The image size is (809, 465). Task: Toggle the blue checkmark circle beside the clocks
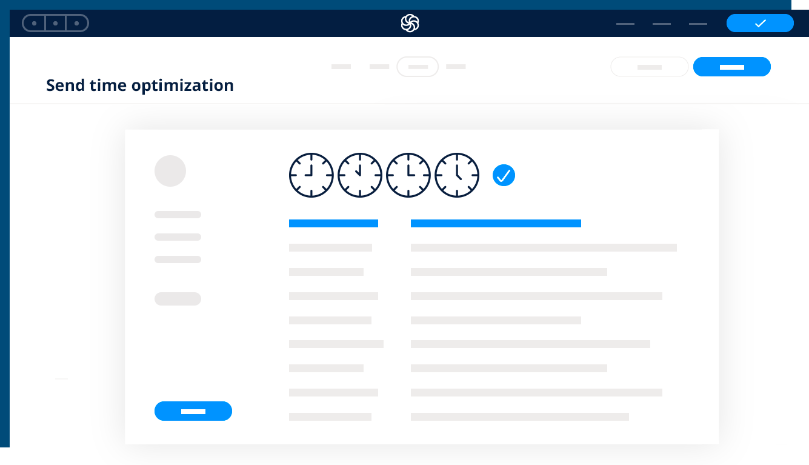504,175
